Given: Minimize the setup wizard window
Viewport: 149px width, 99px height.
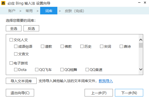Looking at the screenshot, I should coord(139,3).
